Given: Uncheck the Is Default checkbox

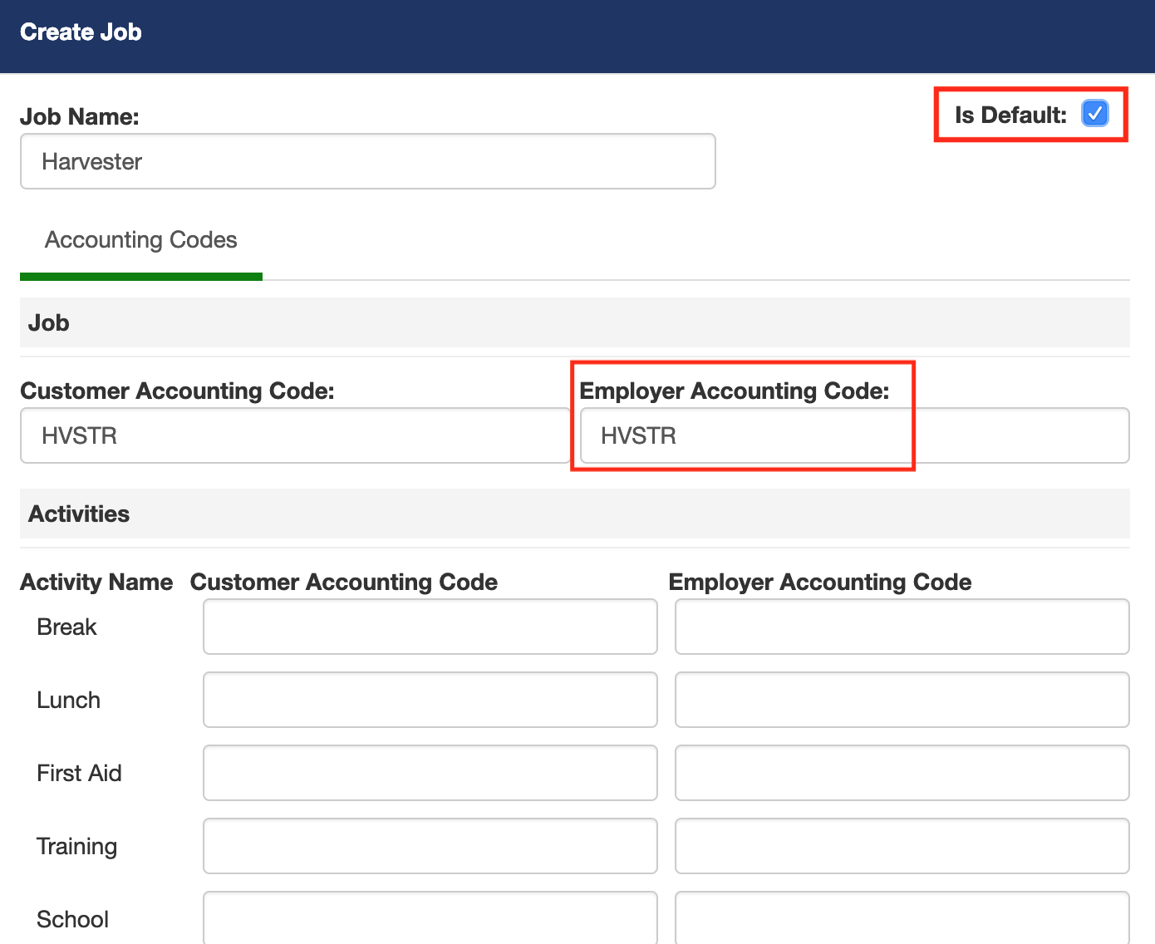Looking at the screenshot, I should (x=1094, y=113).
